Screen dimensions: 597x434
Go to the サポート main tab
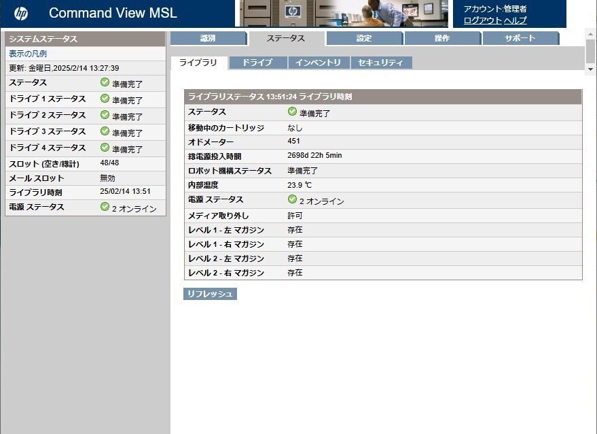(x=520, y=39)
